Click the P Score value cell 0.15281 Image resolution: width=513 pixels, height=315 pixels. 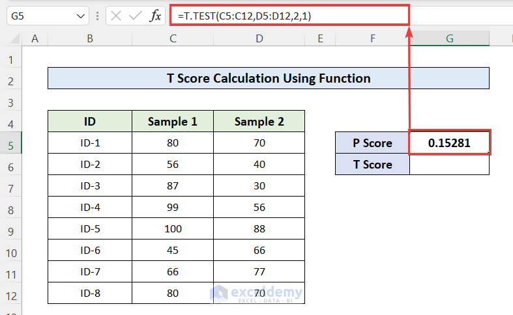449,143
